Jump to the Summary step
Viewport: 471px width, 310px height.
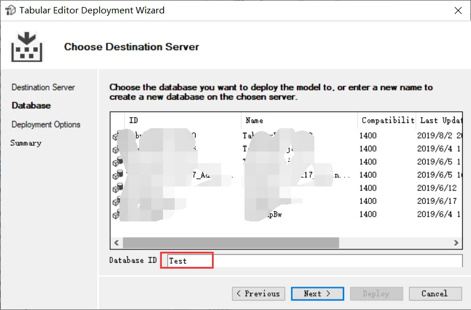pyautogui.click(x=26, y=143)
